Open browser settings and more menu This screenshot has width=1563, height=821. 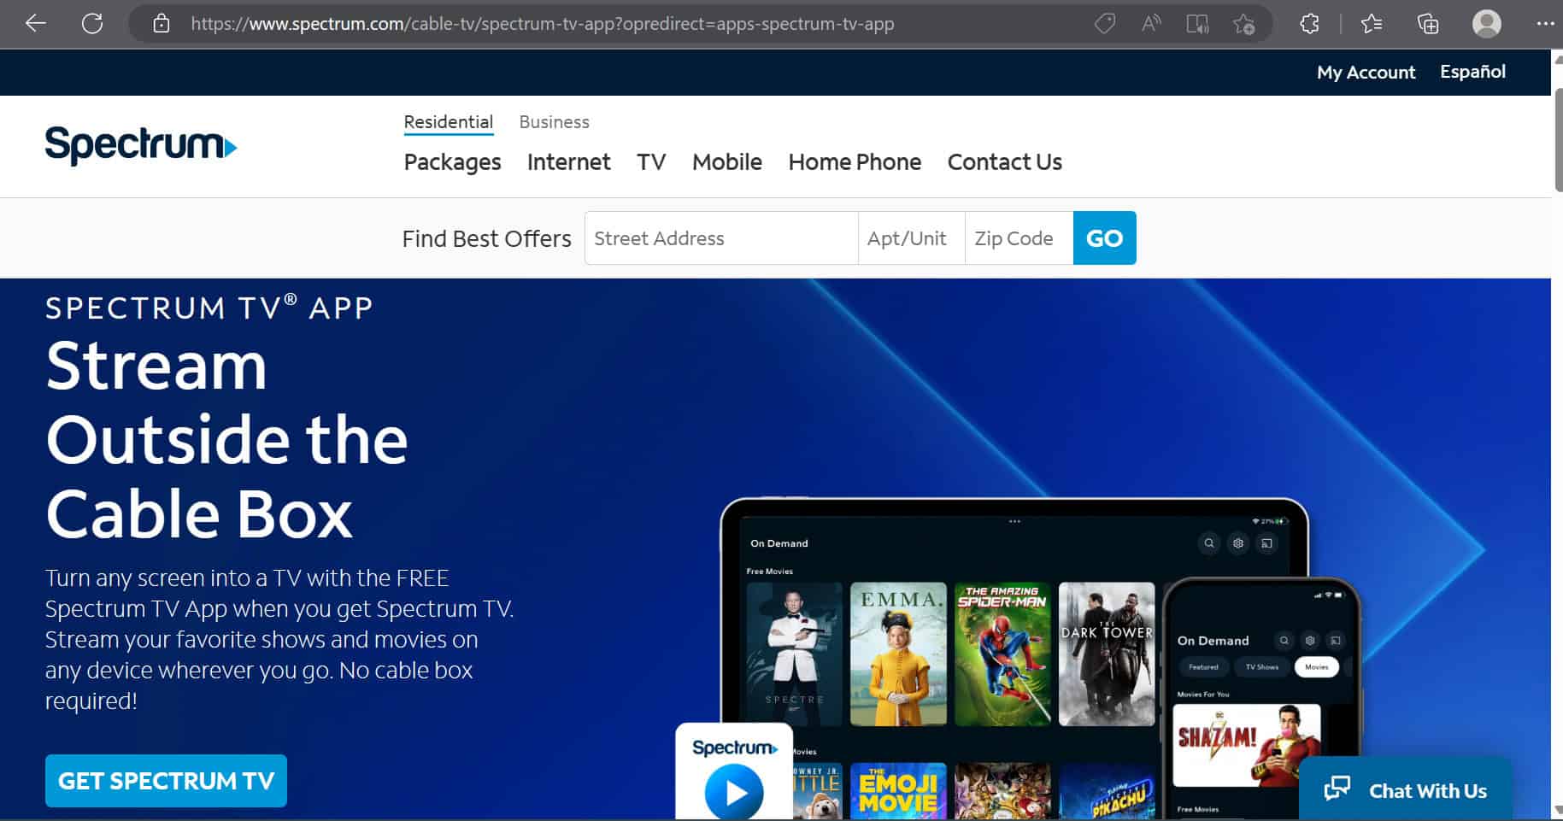(1545, 23)
